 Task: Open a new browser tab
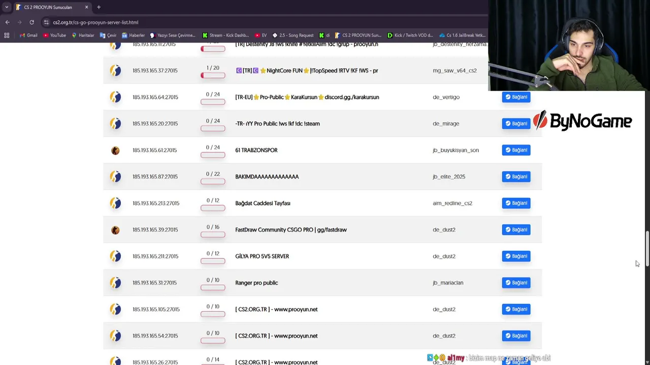coord(99,7)
